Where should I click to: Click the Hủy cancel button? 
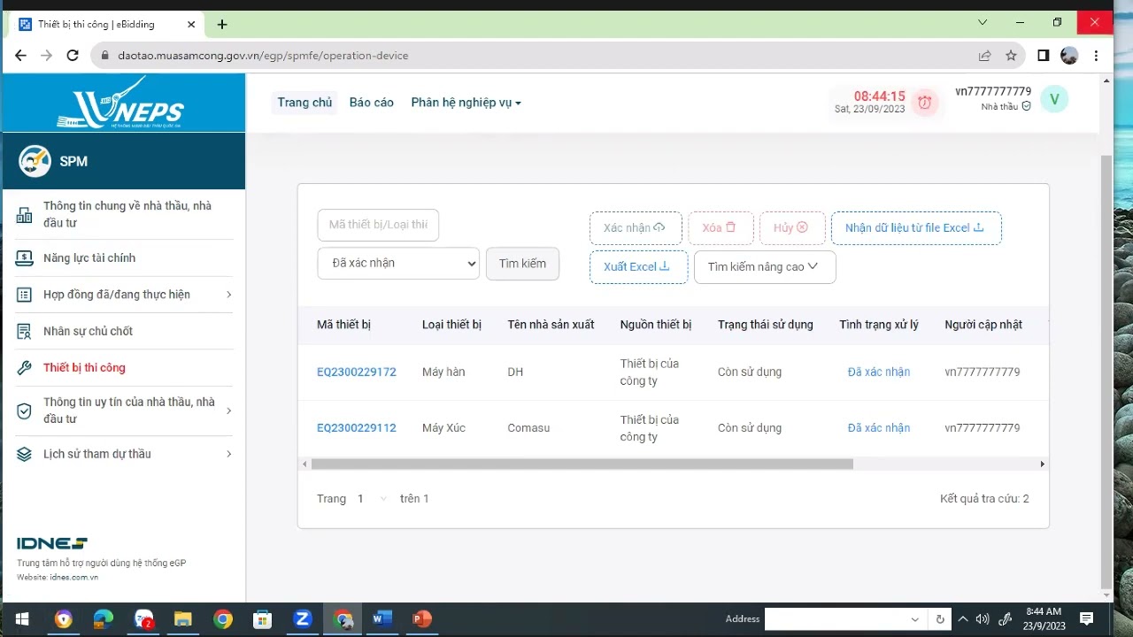792,227
